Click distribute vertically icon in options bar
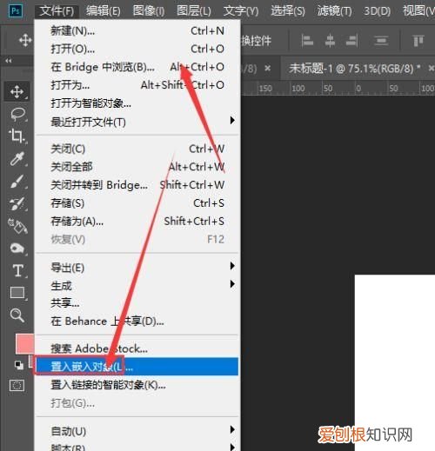Screen dimensions: 435x451 pos(381,41)
